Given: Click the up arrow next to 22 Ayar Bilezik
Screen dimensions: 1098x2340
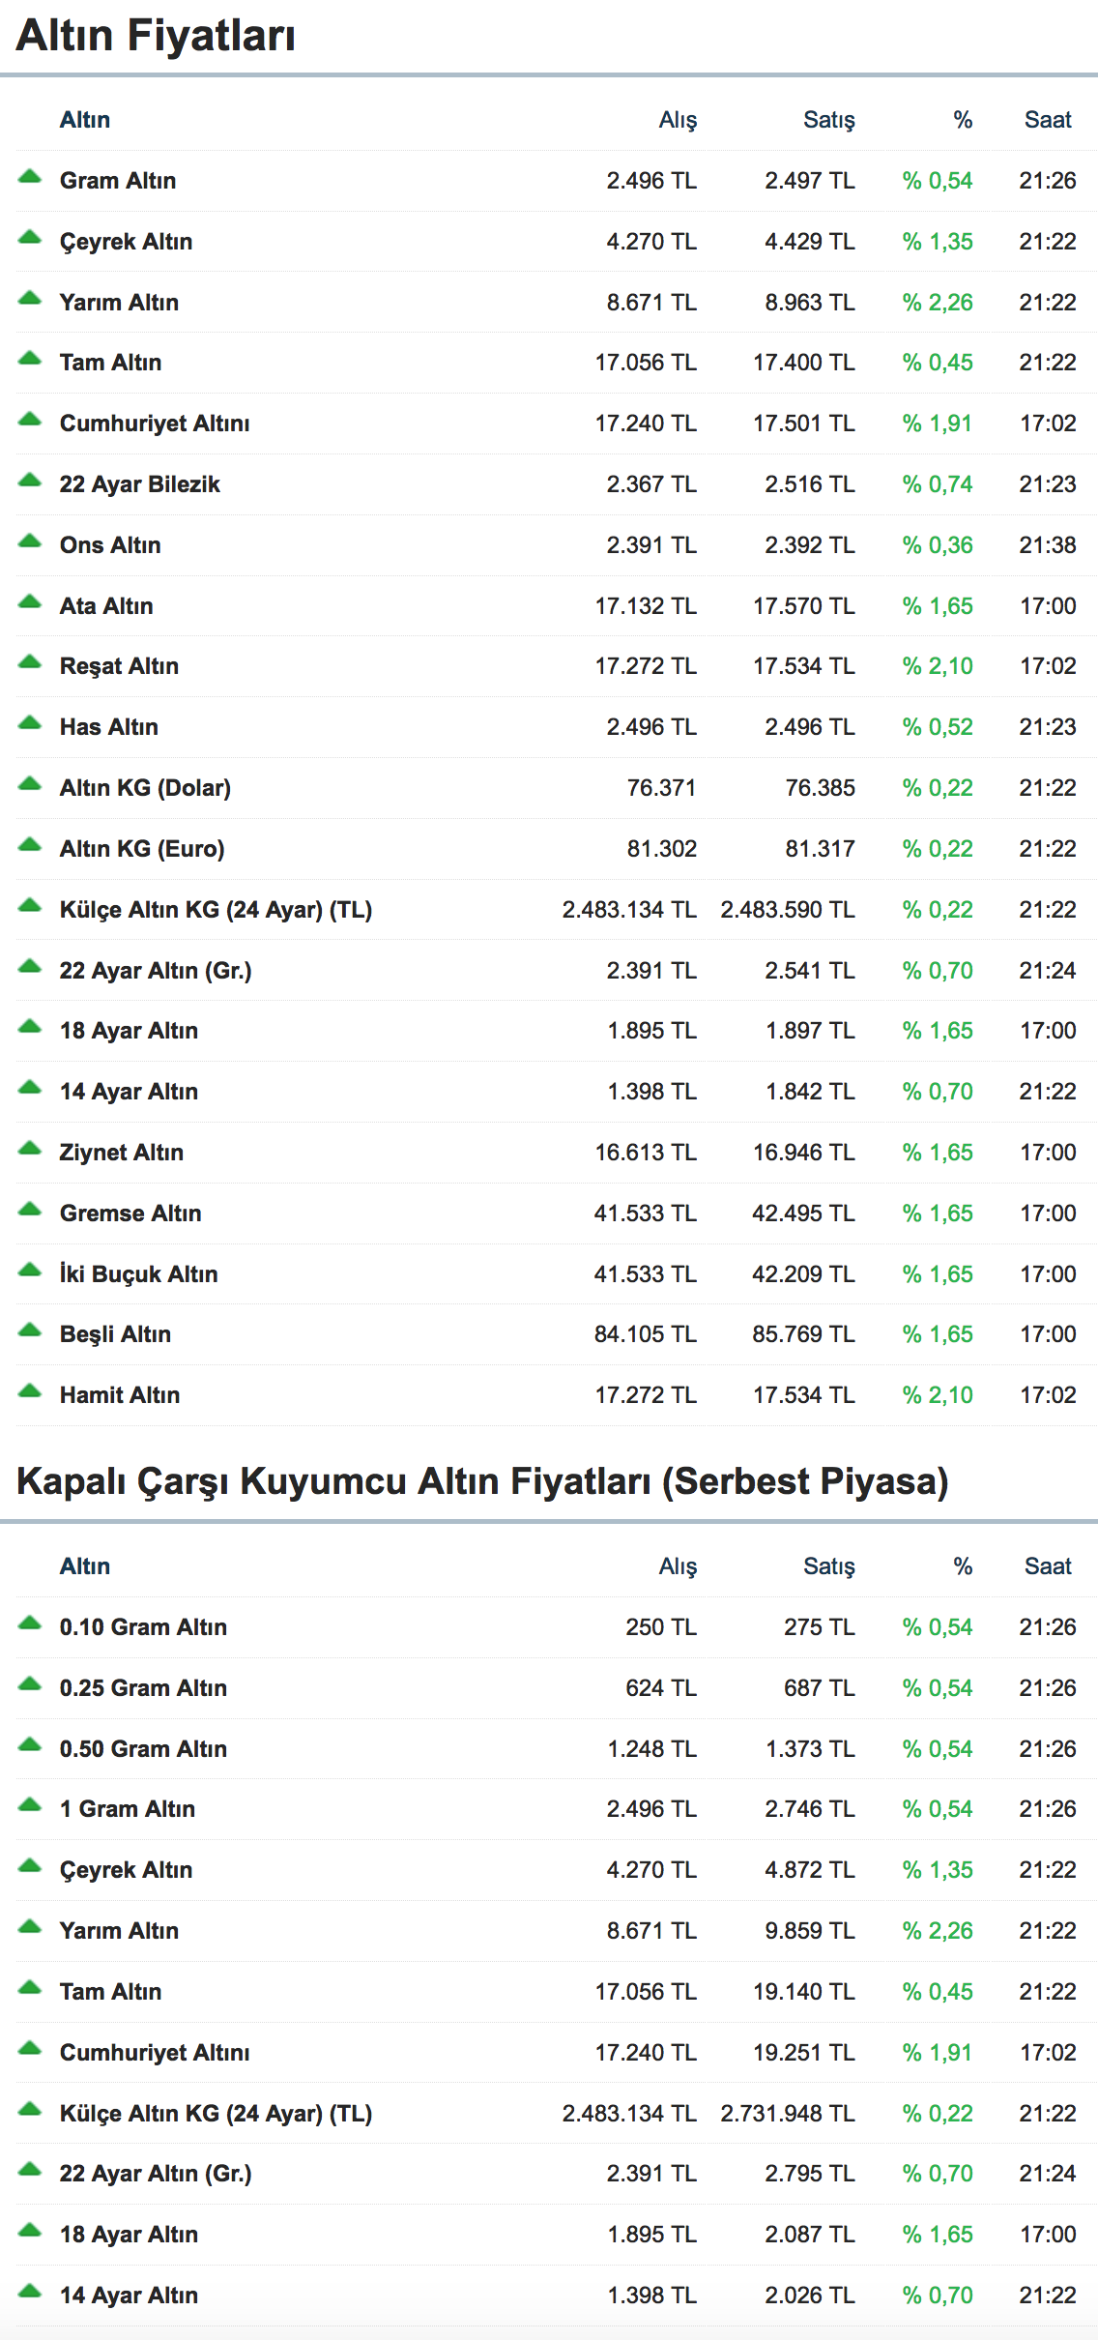Looking at the screenshot, I should 30,481.
